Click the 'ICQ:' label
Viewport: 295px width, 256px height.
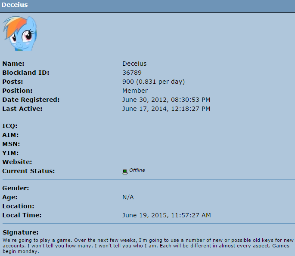point(10,126)
